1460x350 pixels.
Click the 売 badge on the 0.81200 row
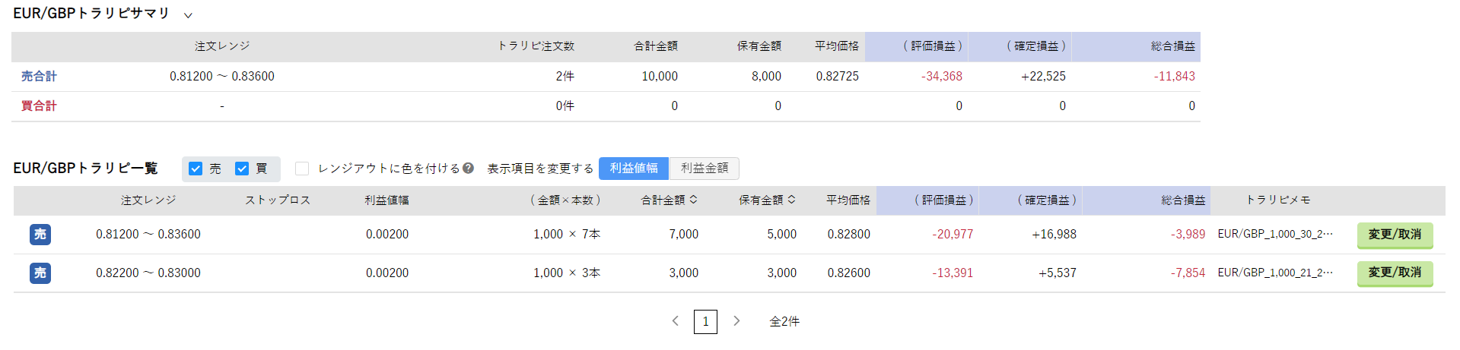pos(40,235)
